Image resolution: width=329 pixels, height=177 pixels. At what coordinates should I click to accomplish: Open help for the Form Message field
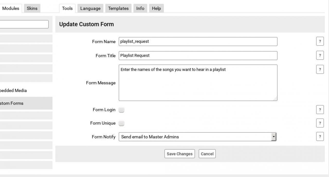point(320,69)
